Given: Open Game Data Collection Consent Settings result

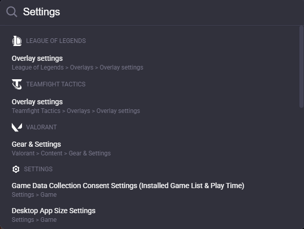Looking at the screenshot, I should click(128, 190).
